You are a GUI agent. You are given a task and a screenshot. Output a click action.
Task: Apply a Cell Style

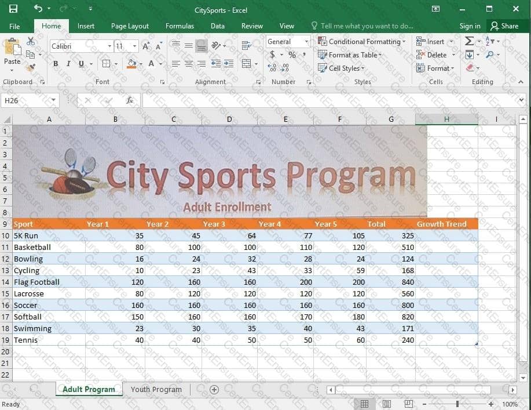(x=342, y=68)
